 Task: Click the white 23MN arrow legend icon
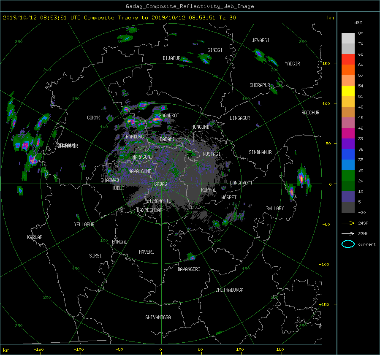(x=348, y=233)
